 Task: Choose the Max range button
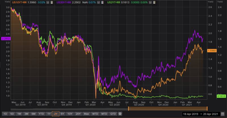[x=87, y=114]
